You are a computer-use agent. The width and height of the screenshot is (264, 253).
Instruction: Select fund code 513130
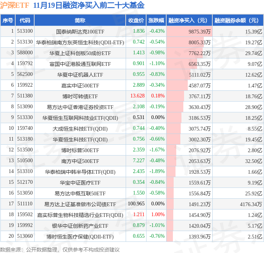coord(25,42)
